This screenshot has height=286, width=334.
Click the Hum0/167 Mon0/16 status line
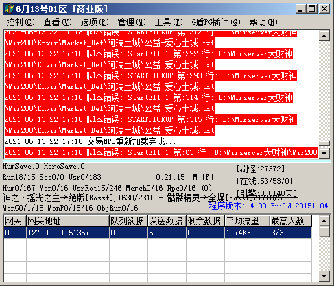(107, 188)
